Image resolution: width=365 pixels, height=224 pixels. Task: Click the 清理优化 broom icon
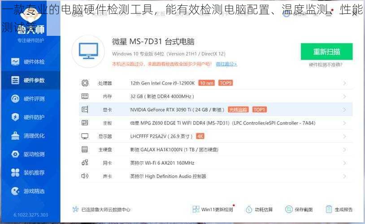point(15,136)
